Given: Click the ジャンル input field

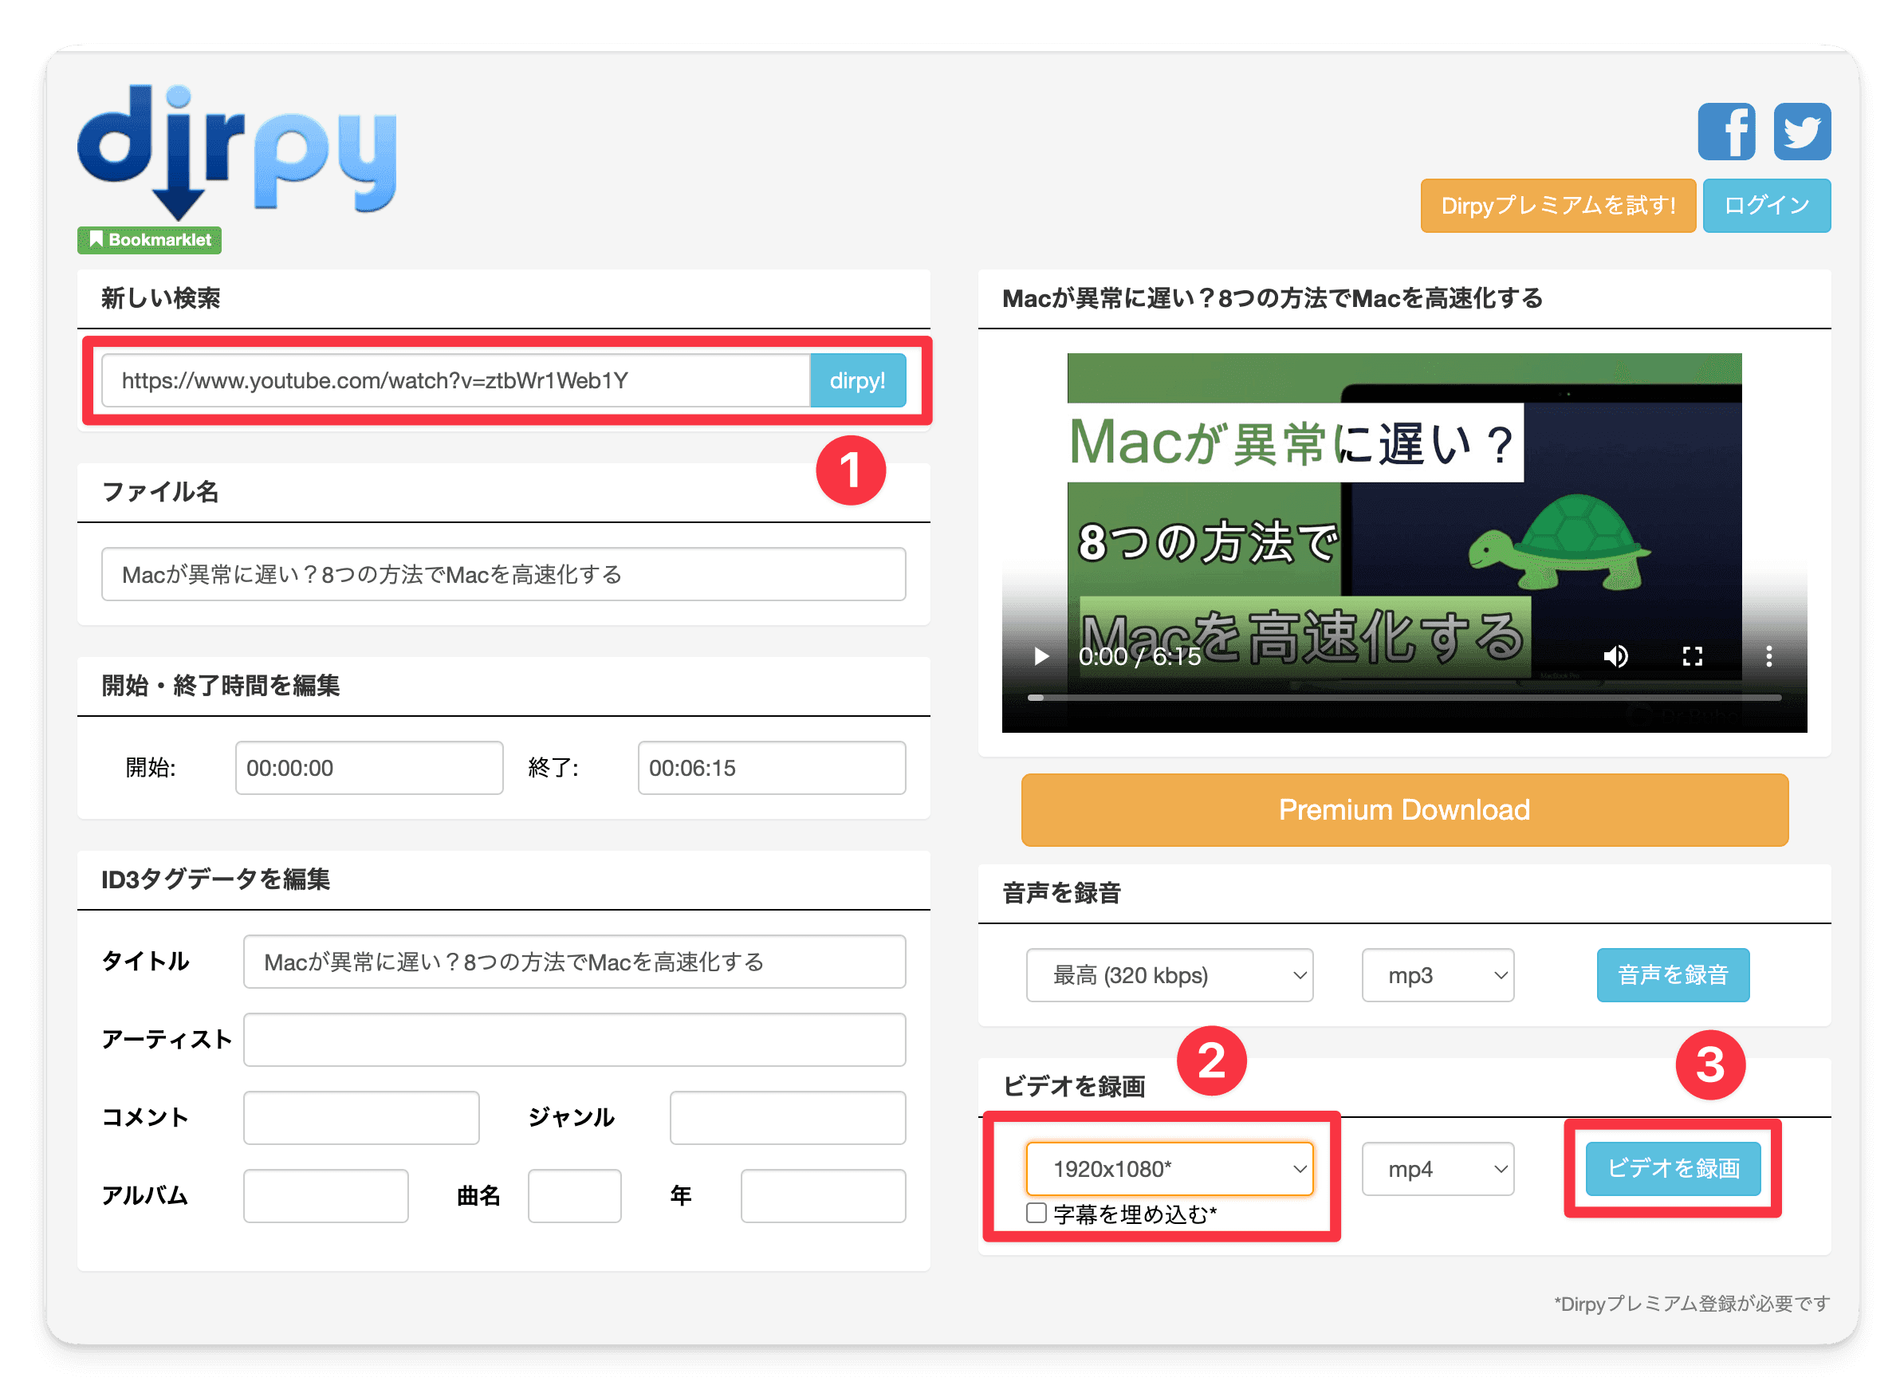Looking at the screenshot, I should pyautogui.click(x=788, y=1116).
